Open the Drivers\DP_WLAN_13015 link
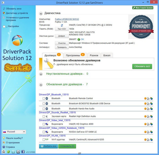This screenshot has width=159, height=155. point(52,136)
